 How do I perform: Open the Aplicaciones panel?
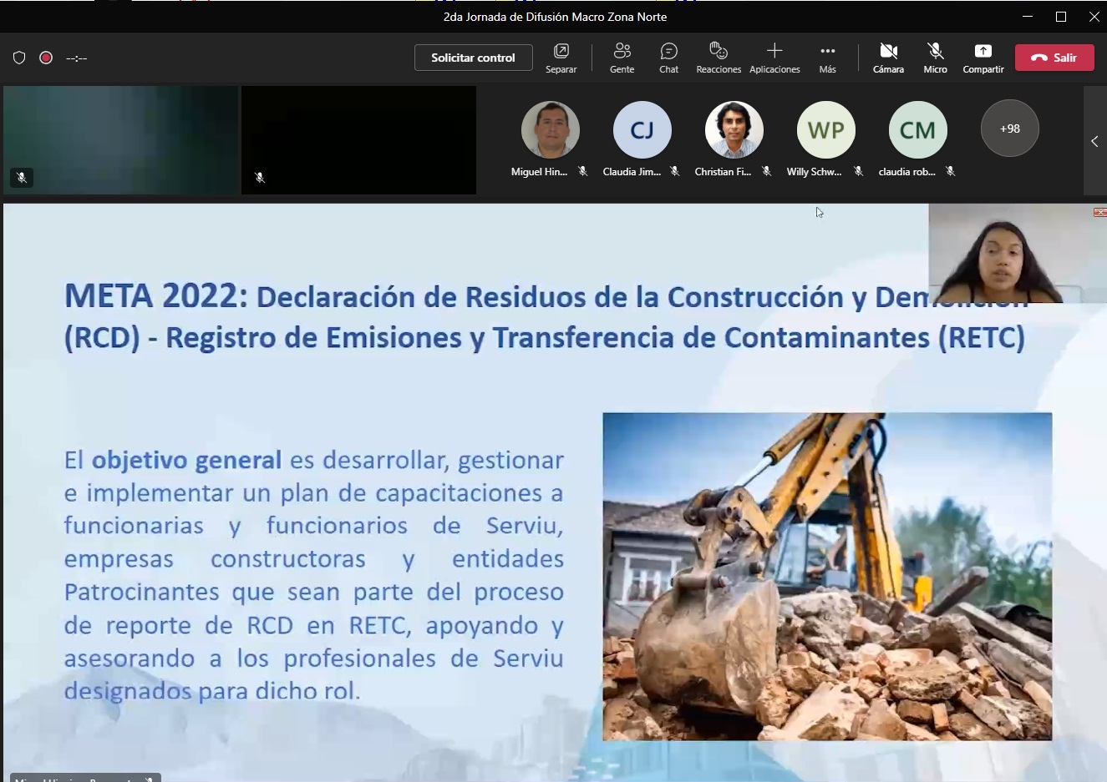[774, 58]
